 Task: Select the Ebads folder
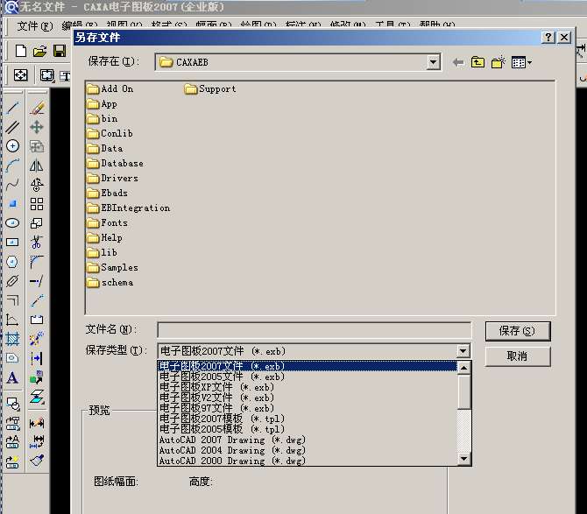107,193
